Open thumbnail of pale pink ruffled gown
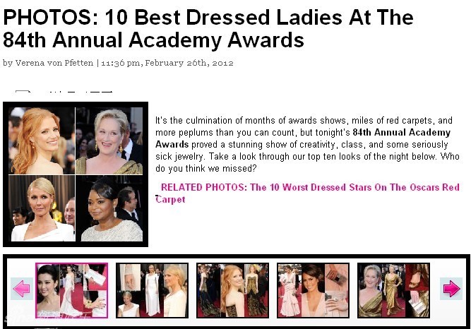The image size is (471, 329). click(x=314, y=291)
